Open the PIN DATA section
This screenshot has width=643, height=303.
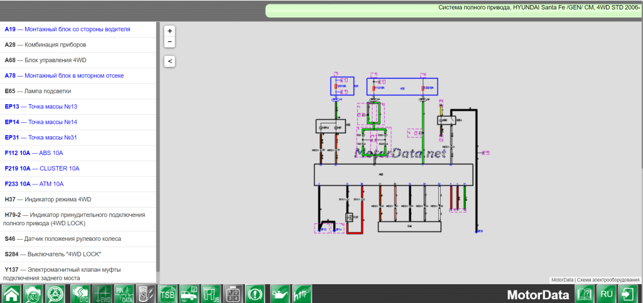point(123,294)
